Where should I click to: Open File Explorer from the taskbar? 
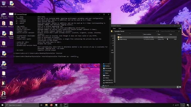[47, 105]
